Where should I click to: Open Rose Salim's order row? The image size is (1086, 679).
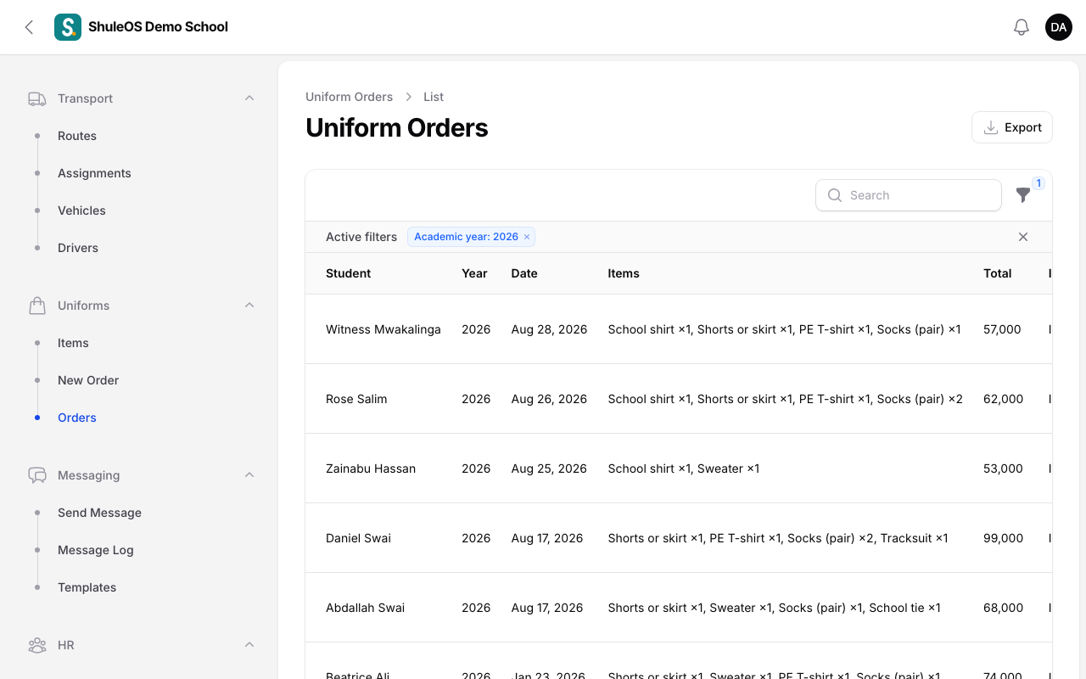(679, 399)
